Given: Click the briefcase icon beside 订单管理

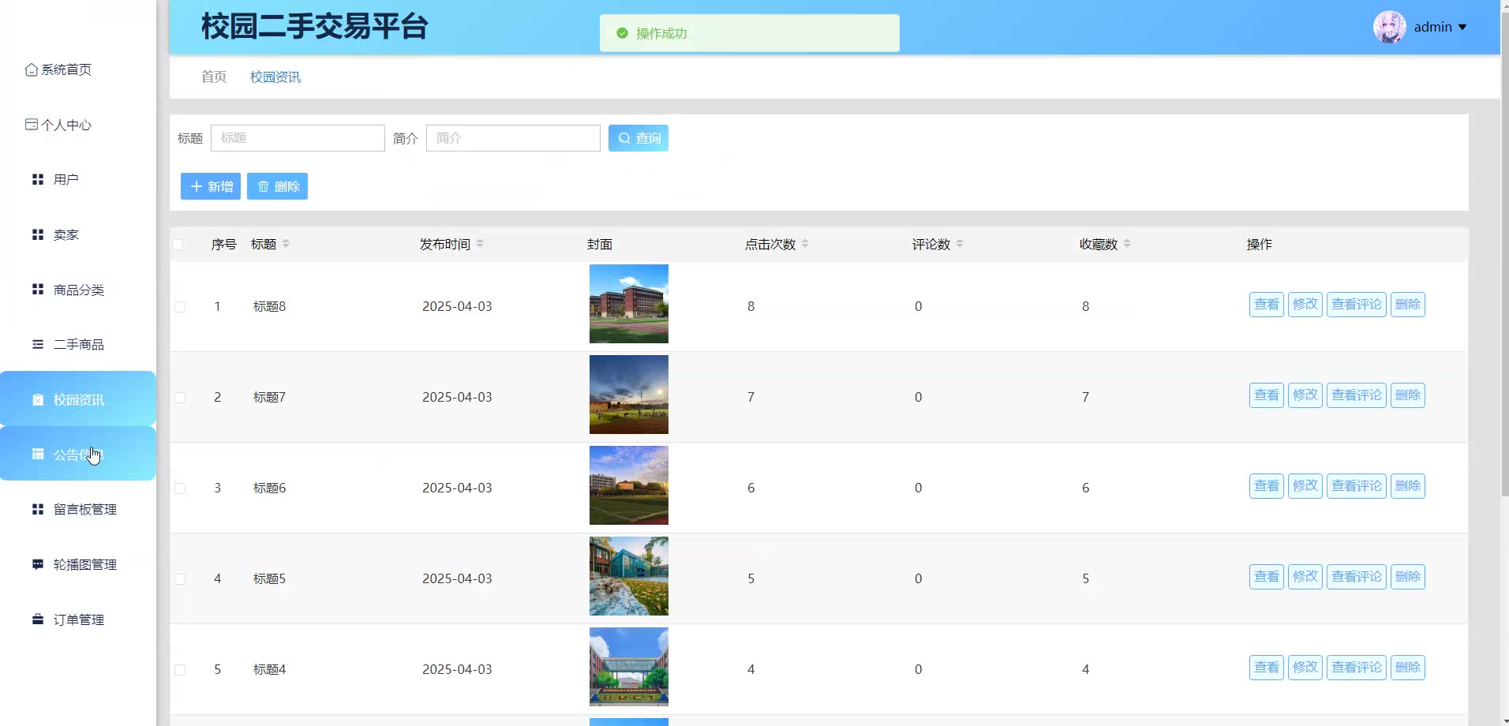Looking at the screenshot, I should click(x=37, y=619).
